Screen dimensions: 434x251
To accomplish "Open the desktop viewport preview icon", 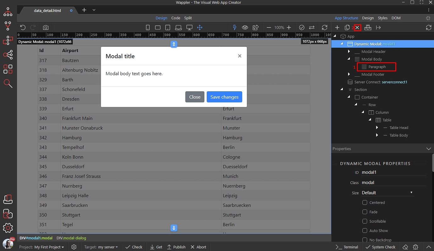I will (x=189, y=27).
